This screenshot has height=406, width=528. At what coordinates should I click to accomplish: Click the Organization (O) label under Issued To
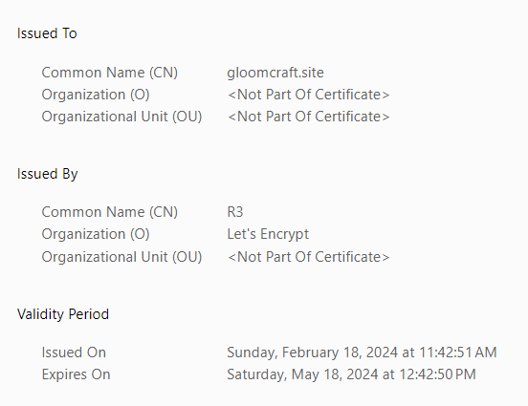(x=96, y=95)
